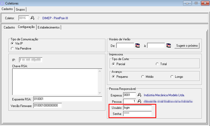Click inside the Usuário input field

pos(137,108)
